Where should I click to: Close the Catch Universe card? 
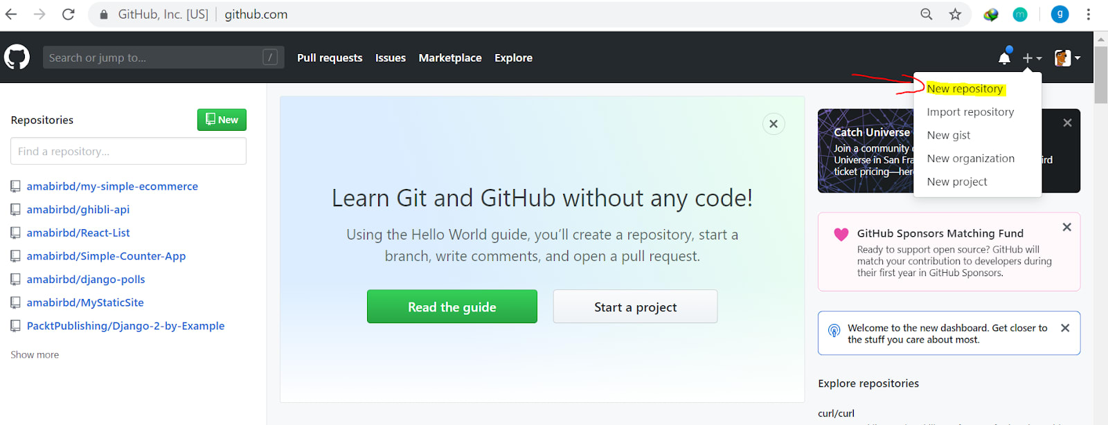pos(1067,123)
